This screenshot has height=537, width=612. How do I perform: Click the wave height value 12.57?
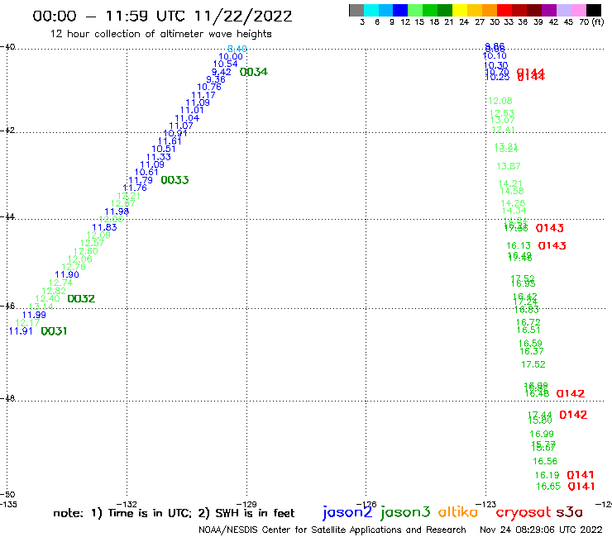tap(92, 244)
